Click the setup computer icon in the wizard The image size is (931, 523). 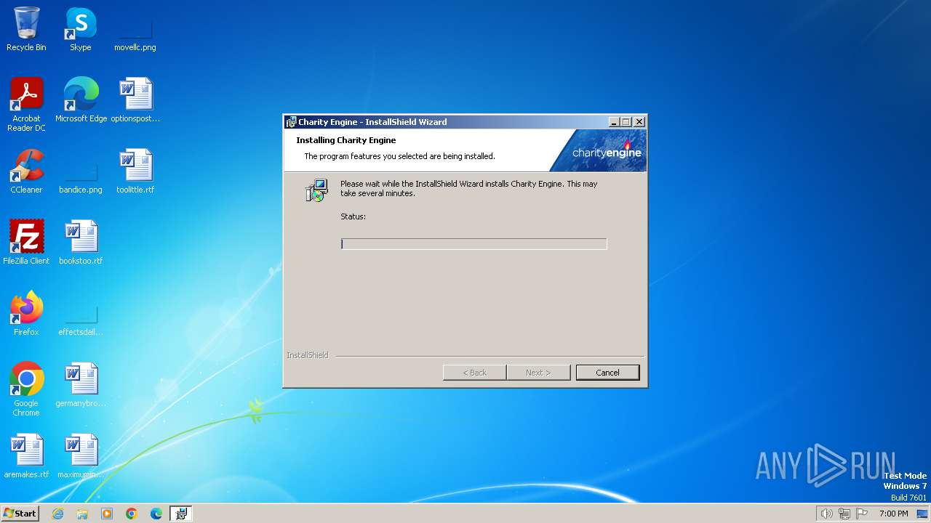point(316,190)
